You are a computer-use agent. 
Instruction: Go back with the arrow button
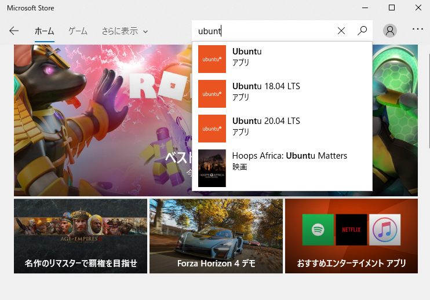point(14,31)
